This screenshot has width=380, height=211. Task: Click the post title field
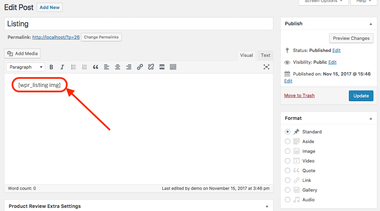pos(138,24)
